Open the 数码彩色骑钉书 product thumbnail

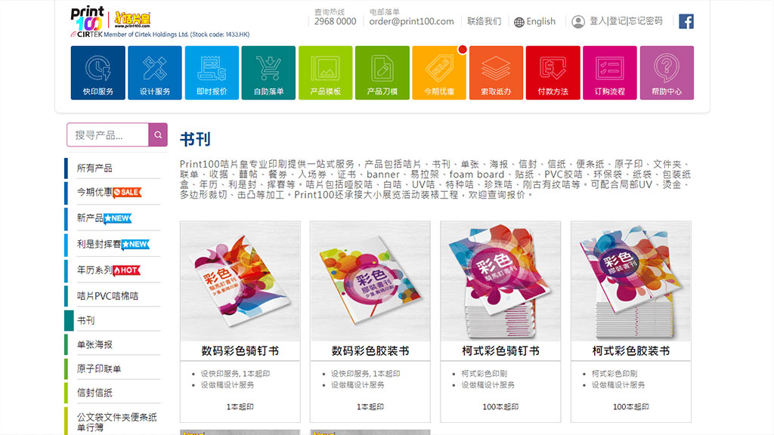pos(240,281)
